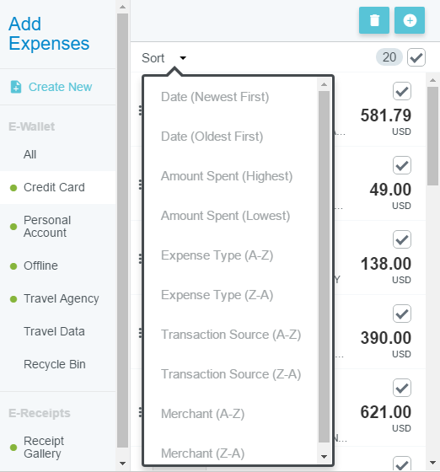Open the Recycle Bin section
The image size is (440, 472).
(55, 364)
